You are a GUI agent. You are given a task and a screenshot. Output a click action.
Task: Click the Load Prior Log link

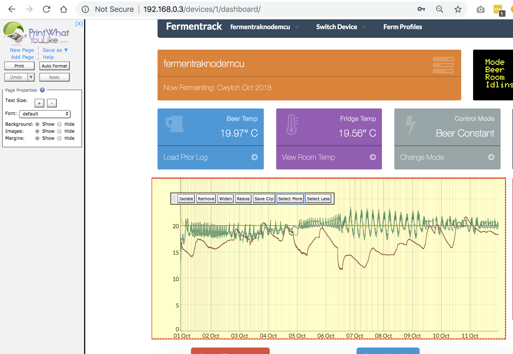click(x=185, y=157)
